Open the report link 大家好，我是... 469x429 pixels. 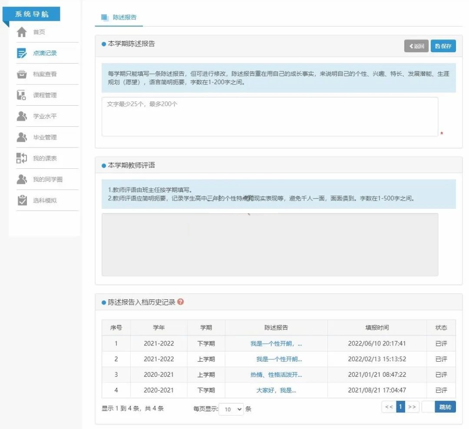click(276, 390)
